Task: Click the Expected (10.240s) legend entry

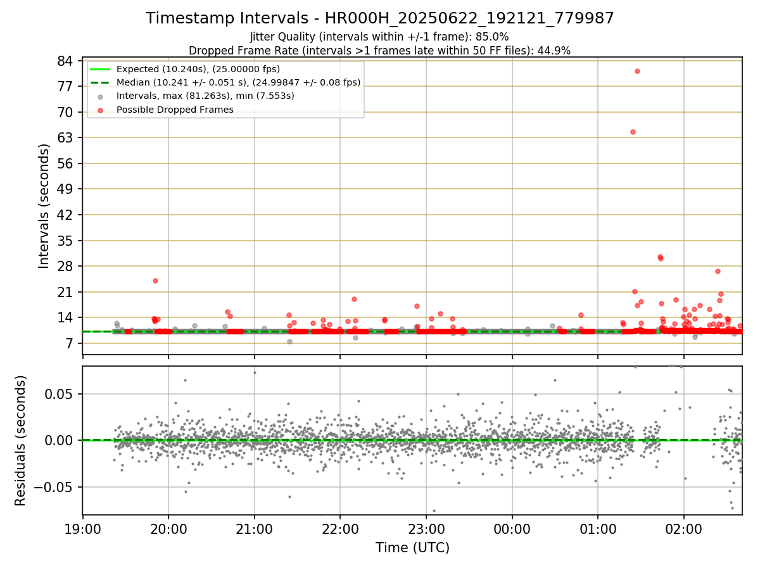Action: point(198,69)
